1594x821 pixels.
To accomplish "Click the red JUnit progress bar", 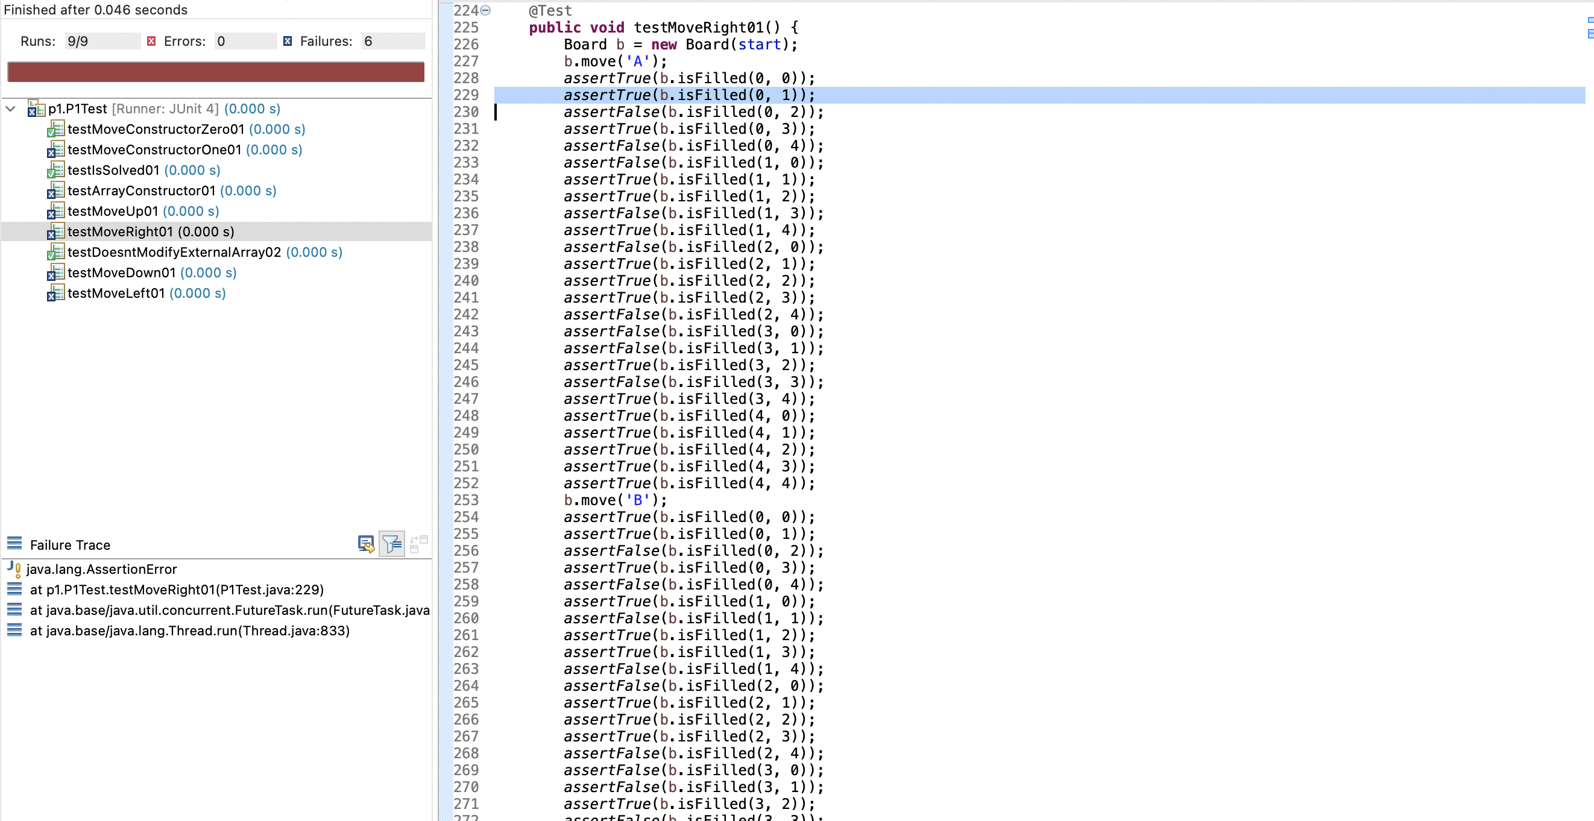I will [215, 72].
